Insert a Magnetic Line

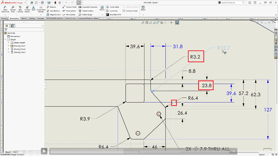[53, 14]
